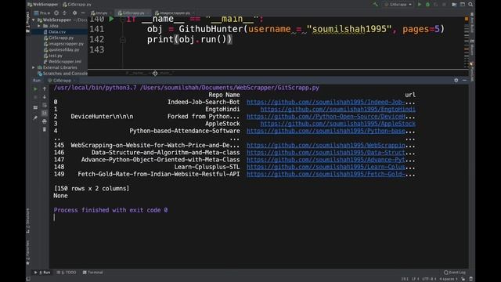
Task: Switch to the imagescrapper.py editor tab
Action: (174, 13)
